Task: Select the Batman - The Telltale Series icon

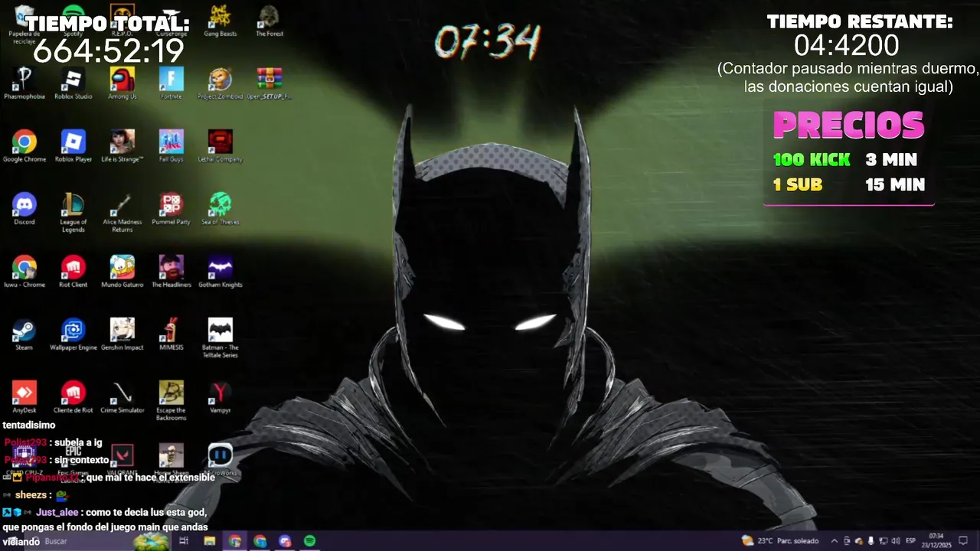Action: click(x=220, y=338)
